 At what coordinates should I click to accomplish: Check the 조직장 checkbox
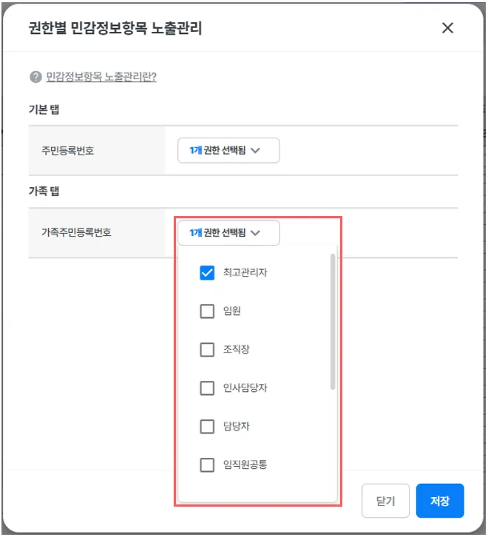207,350
